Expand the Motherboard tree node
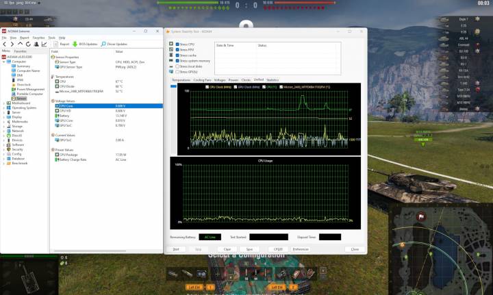The height and width of the screenshot is (295, 493). coord(4,103)
